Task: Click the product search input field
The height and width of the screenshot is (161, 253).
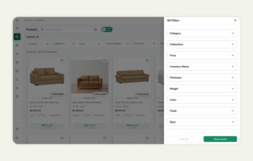Action: point(68,30)
